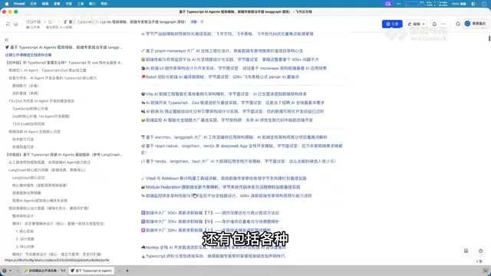Open the 编辑 edit mode dropdown

point(417,24)
